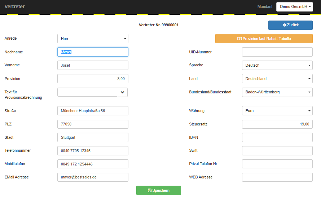Screen dimensions: 321x199
Task: Open the Sprache dropdown
Action: [277, 65]
